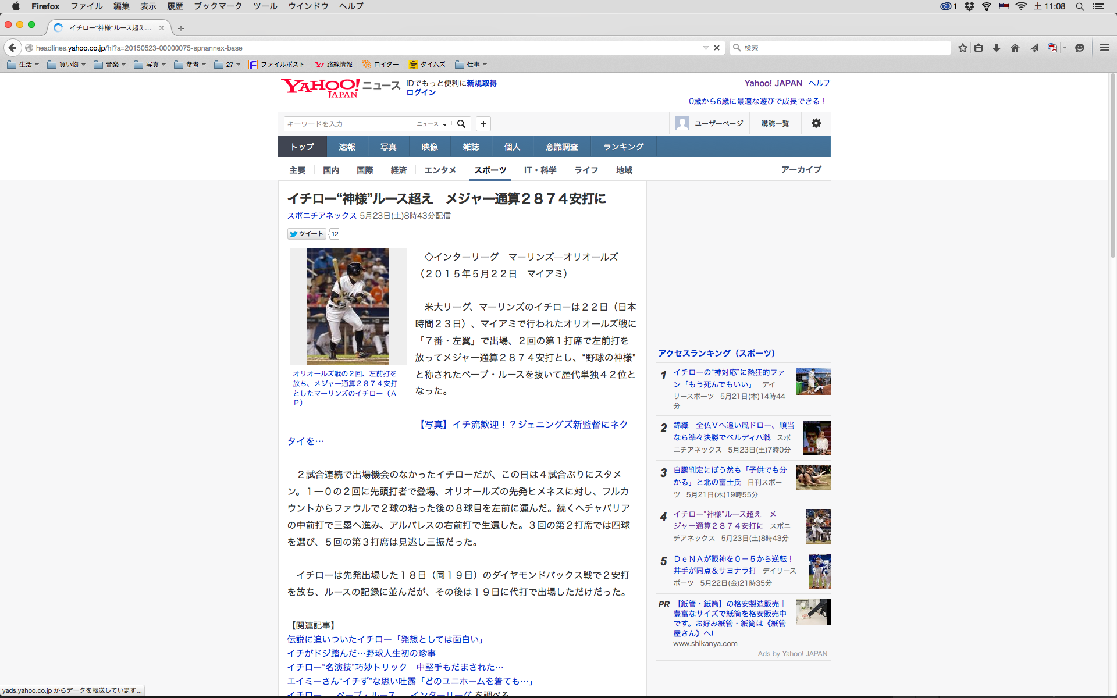This screenshot has height=698, width=1117.
Task: Open the downloads arrow icon
Action: pos(997,48)
